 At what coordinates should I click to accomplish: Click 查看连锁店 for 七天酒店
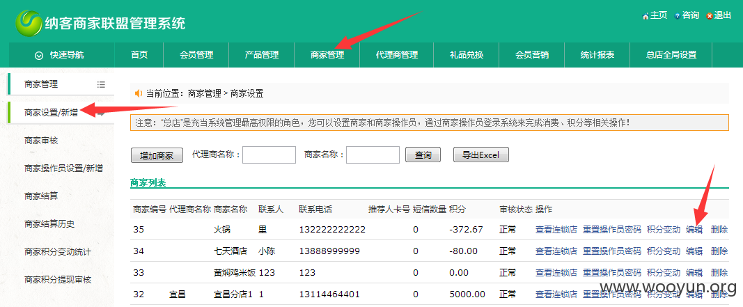[x=556, y=251]
